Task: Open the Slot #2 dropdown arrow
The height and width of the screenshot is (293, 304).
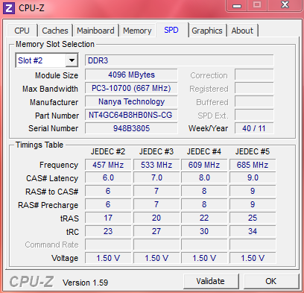Action: tap(72, 60)
